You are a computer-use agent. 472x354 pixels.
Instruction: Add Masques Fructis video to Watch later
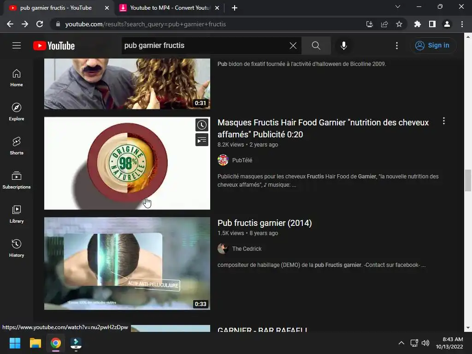202,125
